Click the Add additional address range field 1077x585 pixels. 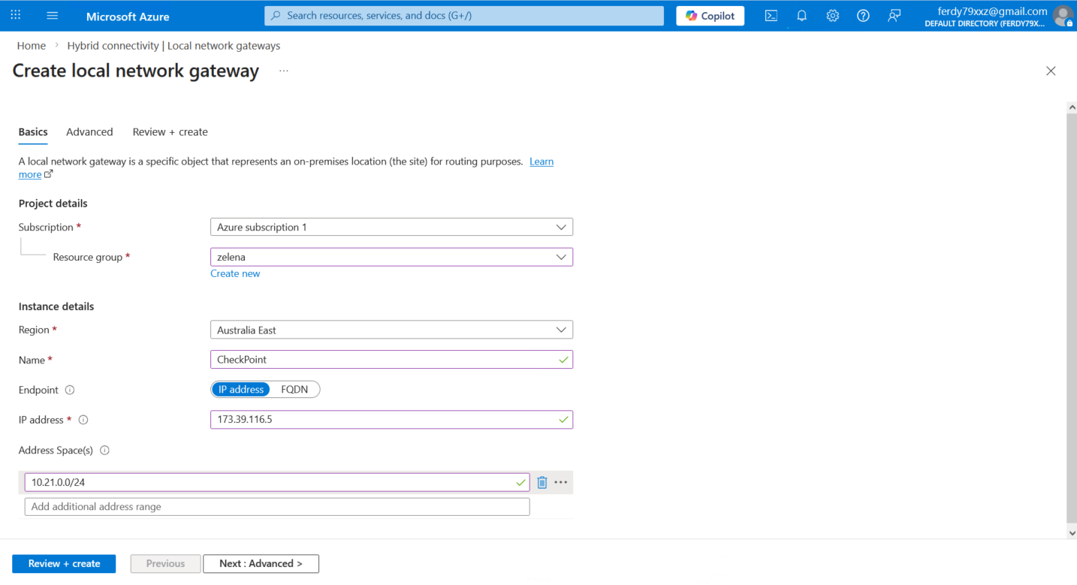click(x=276, y=507)
